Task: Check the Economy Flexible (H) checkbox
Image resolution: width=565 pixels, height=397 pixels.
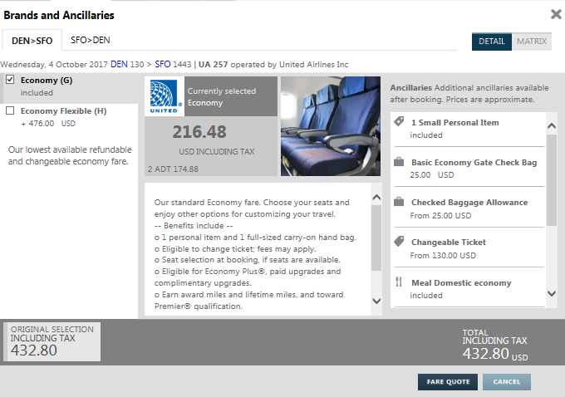Action: (x=10, y=110)
